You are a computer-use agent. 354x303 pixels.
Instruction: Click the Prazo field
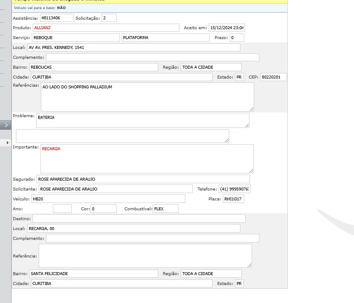tap(237, 38)
